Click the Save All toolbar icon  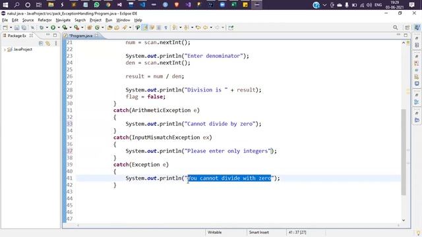[24, 28]
